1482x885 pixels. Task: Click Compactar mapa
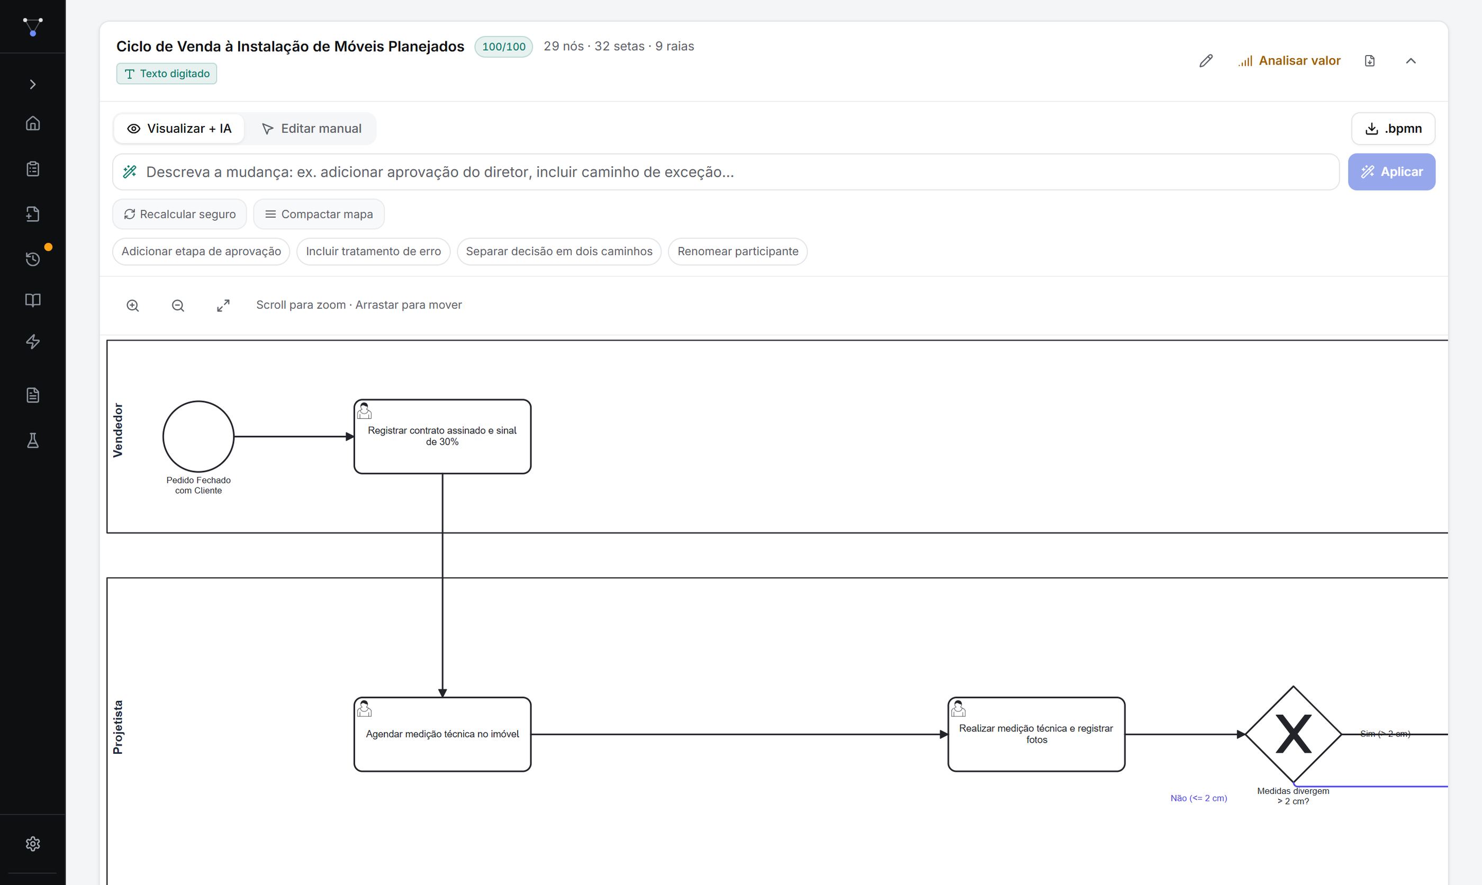(x=318, y=214)
